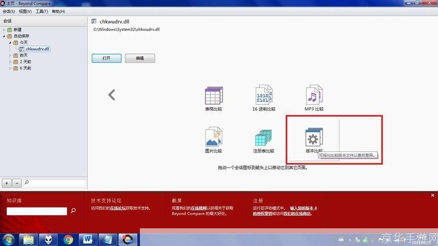
Task: Open the 会话(S) menu
Action: point(9,11)
